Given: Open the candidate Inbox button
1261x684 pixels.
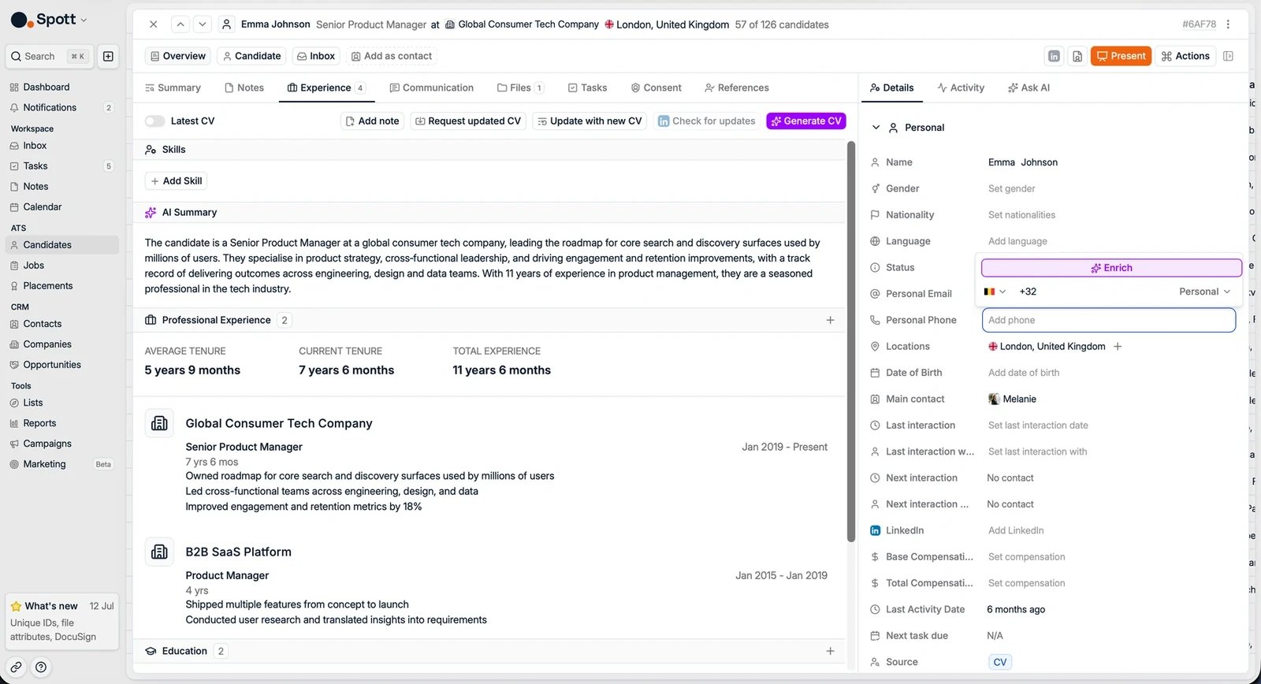Looking at the screenshot, I should pyautogui.click(x=316, y=56).
